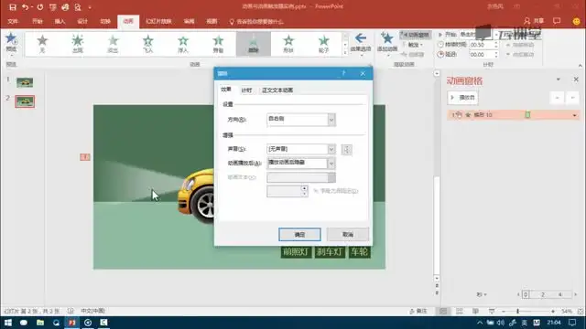This screenshot has width=586, height=329.
Task: Select the None (无) animation effect
Action: tap(42, 43)
